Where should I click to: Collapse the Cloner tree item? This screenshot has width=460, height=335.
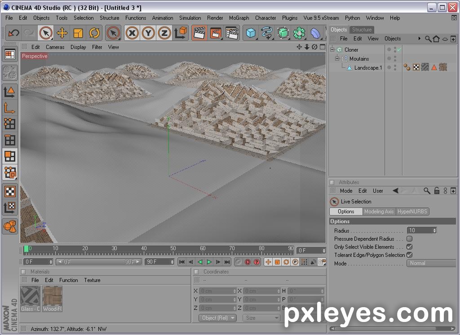coord(332,49)
